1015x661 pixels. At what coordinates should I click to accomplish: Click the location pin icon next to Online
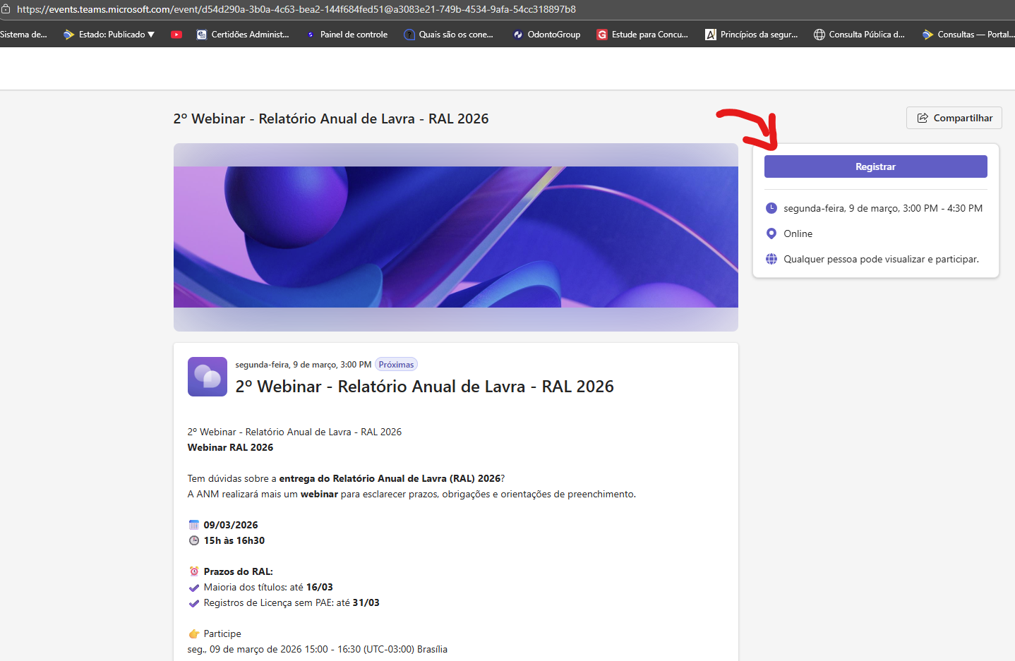coord(771,234)
